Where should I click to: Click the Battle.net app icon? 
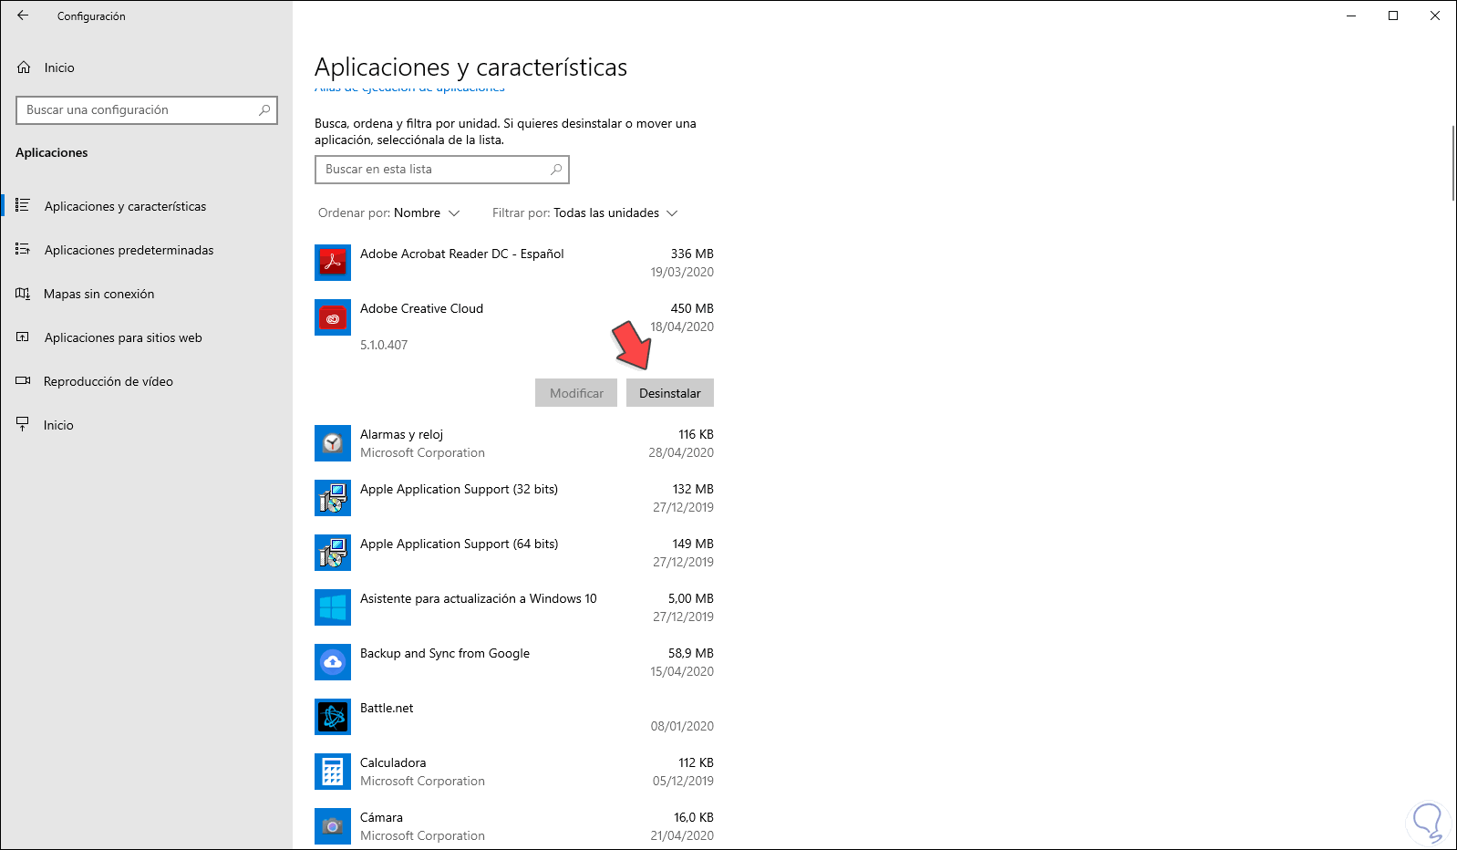click(x=333, y=717)
